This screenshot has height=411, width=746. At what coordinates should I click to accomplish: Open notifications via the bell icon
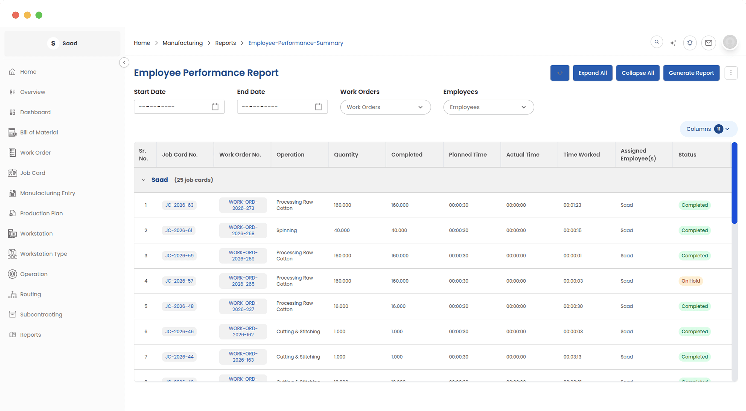pos(690,42)
